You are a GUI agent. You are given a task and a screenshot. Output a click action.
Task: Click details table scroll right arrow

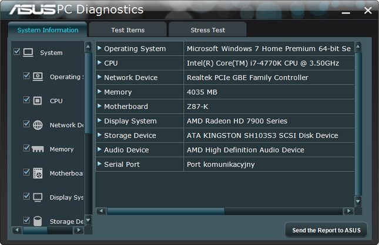point(348,211)
